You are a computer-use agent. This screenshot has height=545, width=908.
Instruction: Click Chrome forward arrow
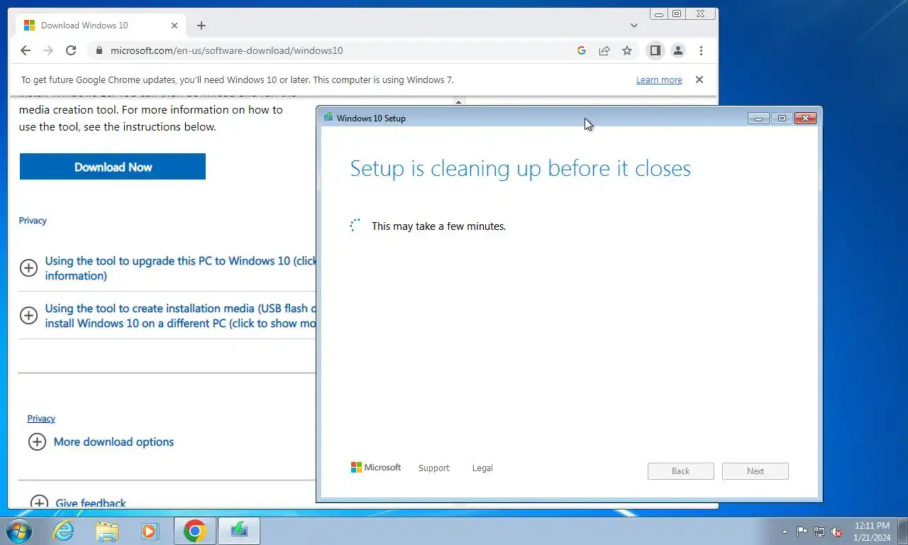tap(48, 50)
